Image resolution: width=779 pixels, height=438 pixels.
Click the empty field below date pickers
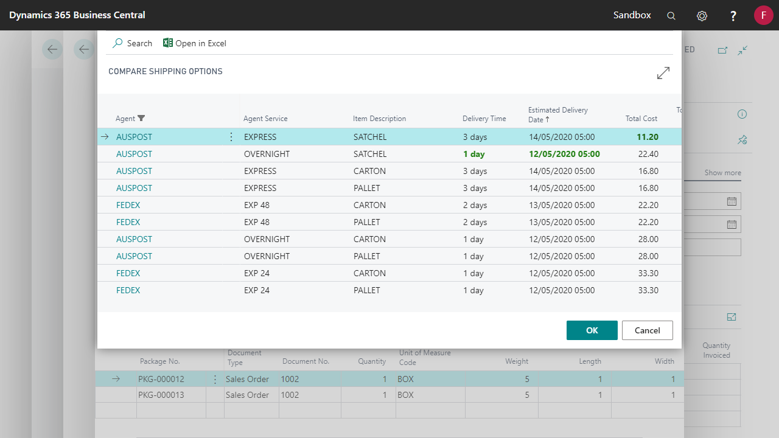(712, 247)
